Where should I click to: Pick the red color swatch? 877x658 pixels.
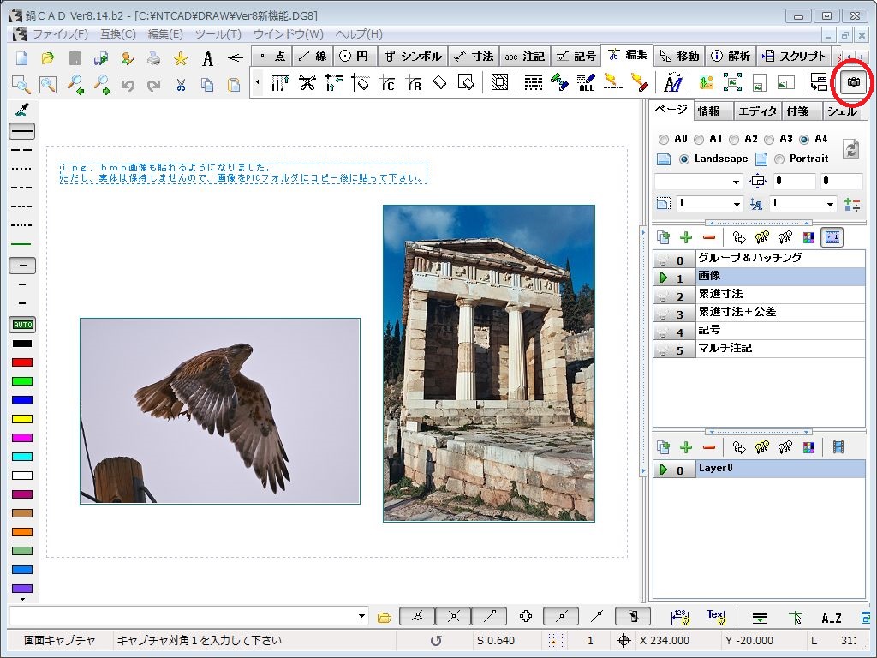coord(22,362)
